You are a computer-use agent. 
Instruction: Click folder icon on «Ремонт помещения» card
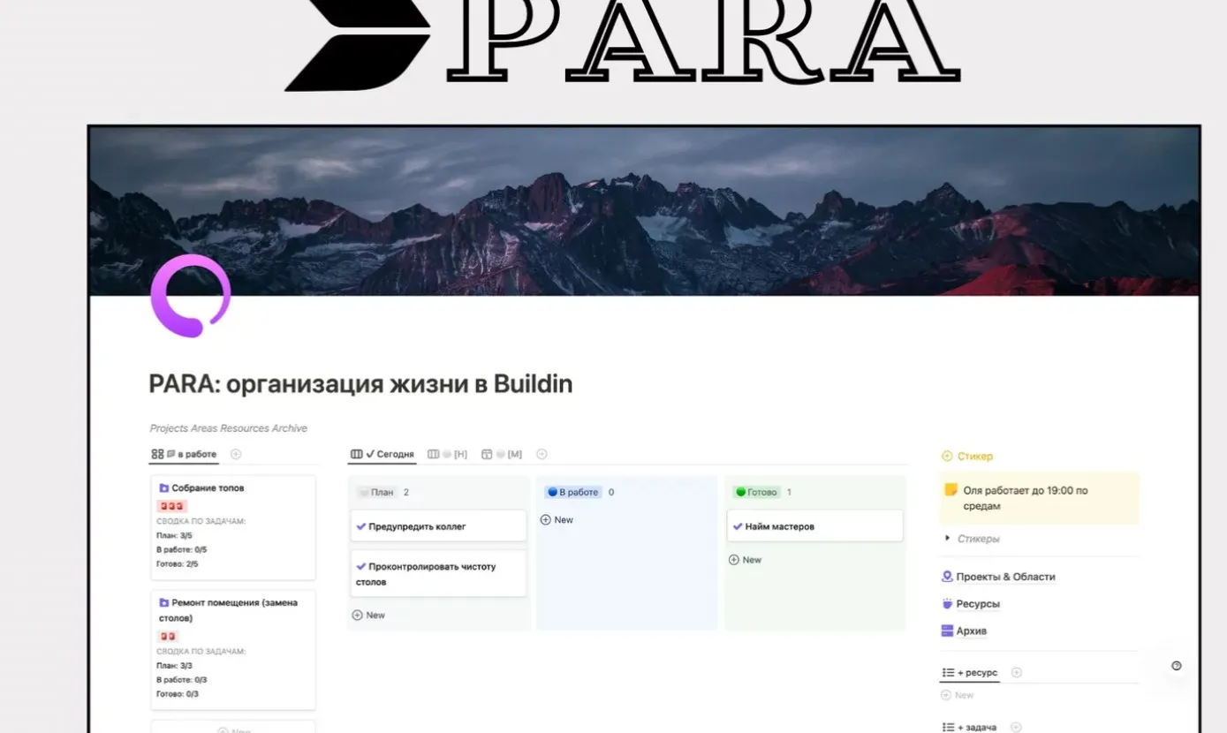tap(163, 602)
